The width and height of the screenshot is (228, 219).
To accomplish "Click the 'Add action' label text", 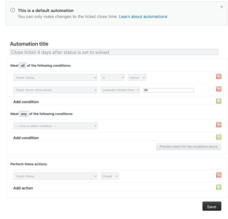I will click(23, 188).
